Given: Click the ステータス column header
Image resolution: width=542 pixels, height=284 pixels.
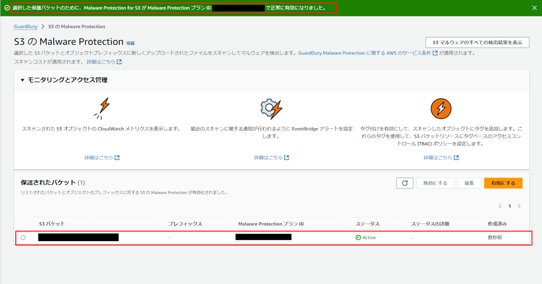Looking at the screenshot, I should [367, 224].
